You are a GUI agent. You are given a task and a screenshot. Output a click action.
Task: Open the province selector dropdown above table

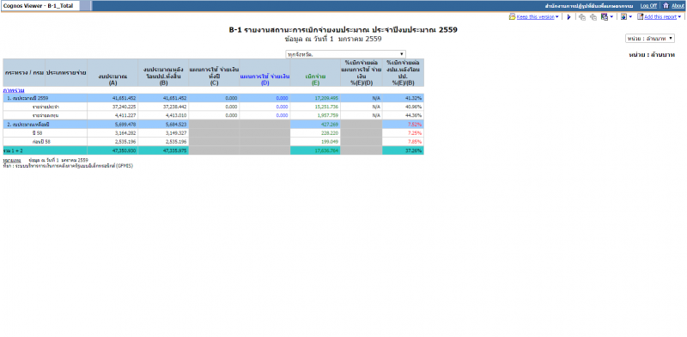(345, 54)
